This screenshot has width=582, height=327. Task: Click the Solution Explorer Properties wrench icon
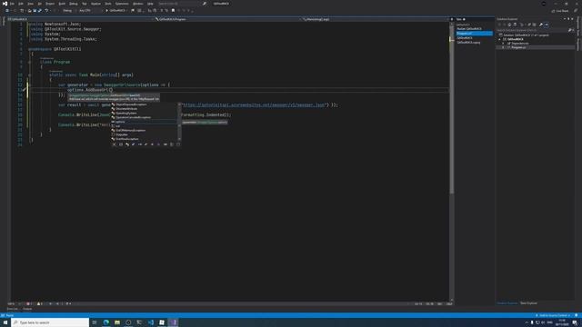point(541,25)
